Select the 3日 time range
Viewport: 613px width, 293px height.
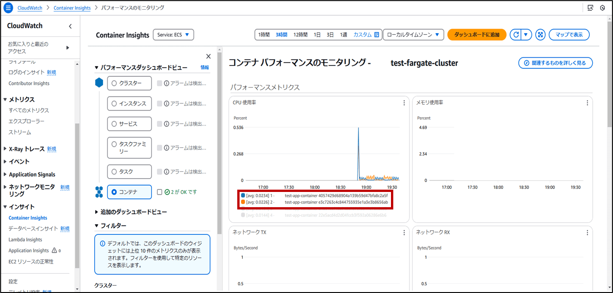[x=330, y=35]
